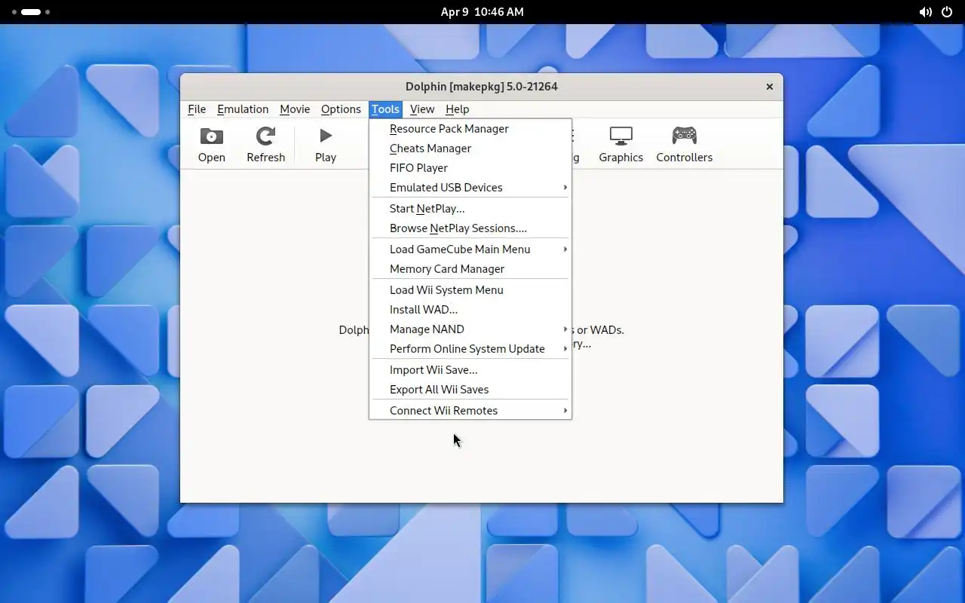Expand Perform Online System Update submenu
The height and width of the screenshot is (603, 965).
[x=470, y=349]
